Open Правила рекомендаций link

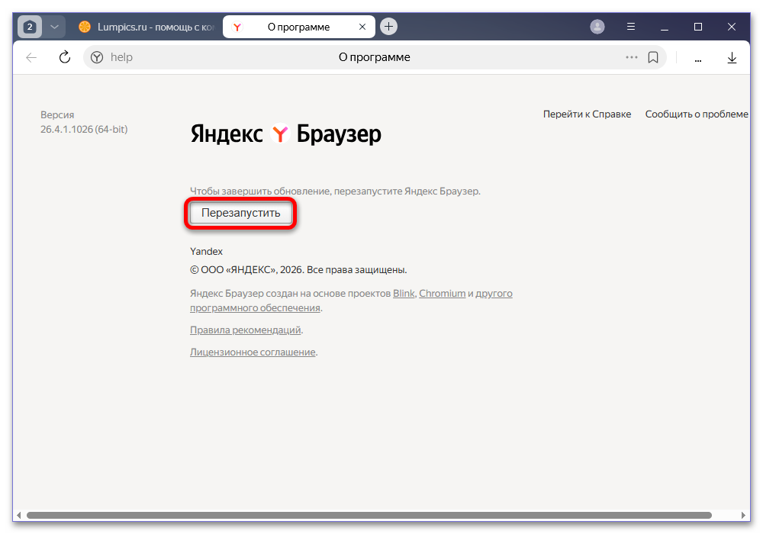tap(245, 330)
